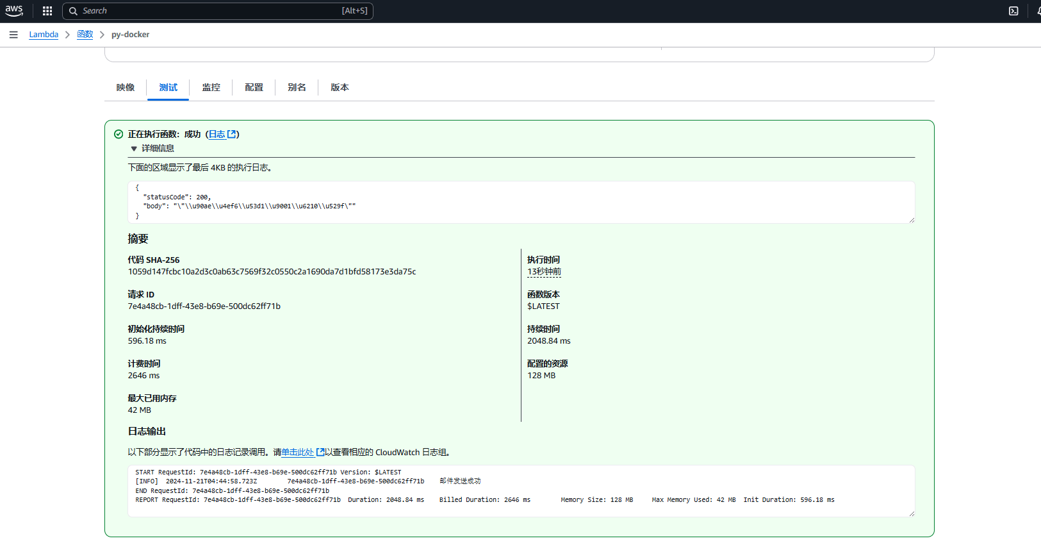The width and height of the screenshot is (1041, 543).
Task: Click 单击此处 to view CloudWatch logs
Action: (x=297, y=452)
